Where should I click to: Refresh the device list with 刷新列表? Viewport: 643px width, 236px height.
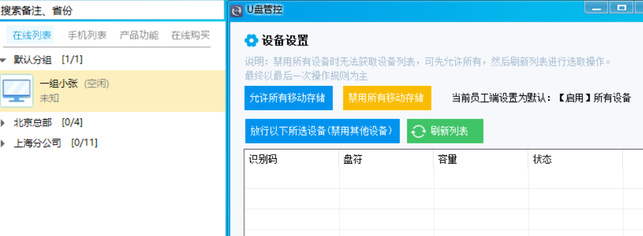click(445, 131)
